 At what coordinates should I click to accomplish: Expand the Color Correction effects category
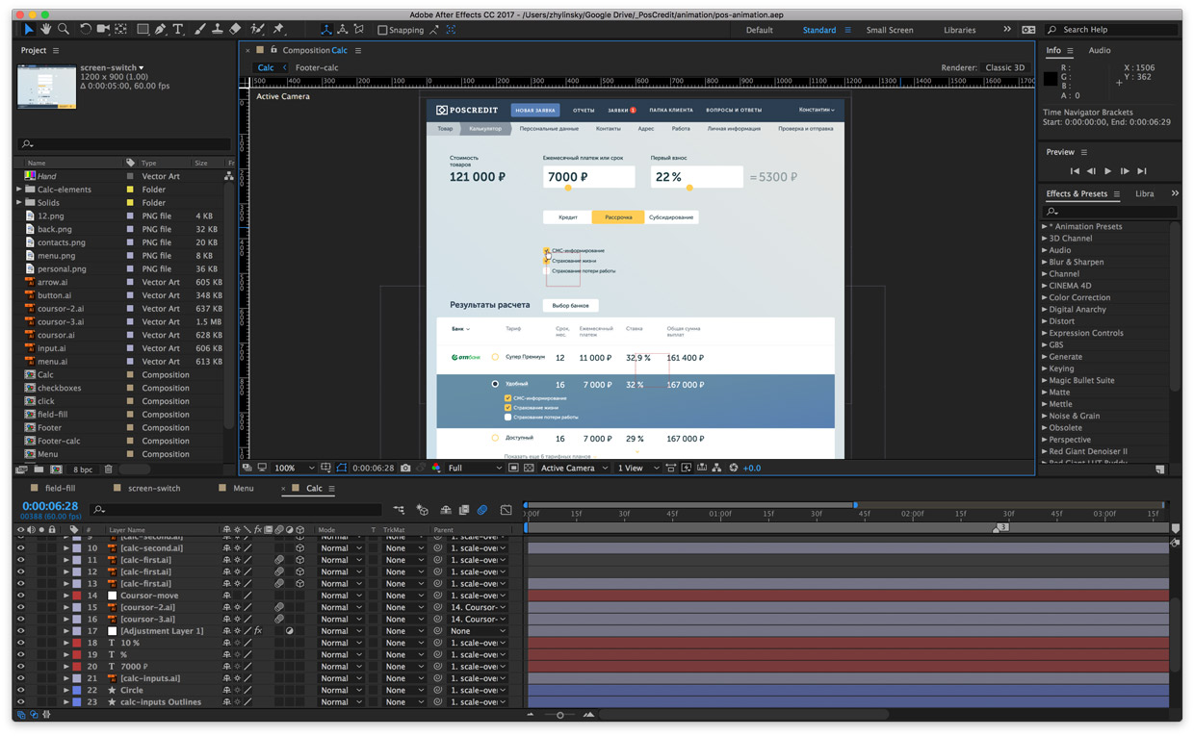1045,297
